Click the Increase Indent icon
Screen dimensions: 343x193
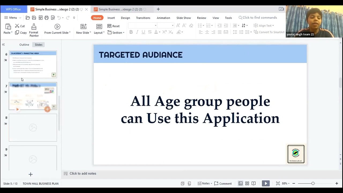coord(226,25)
